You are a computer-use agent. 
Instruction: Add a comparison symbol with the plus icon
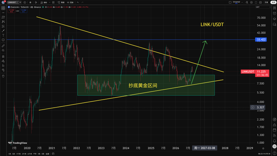(x=24, y=2)
